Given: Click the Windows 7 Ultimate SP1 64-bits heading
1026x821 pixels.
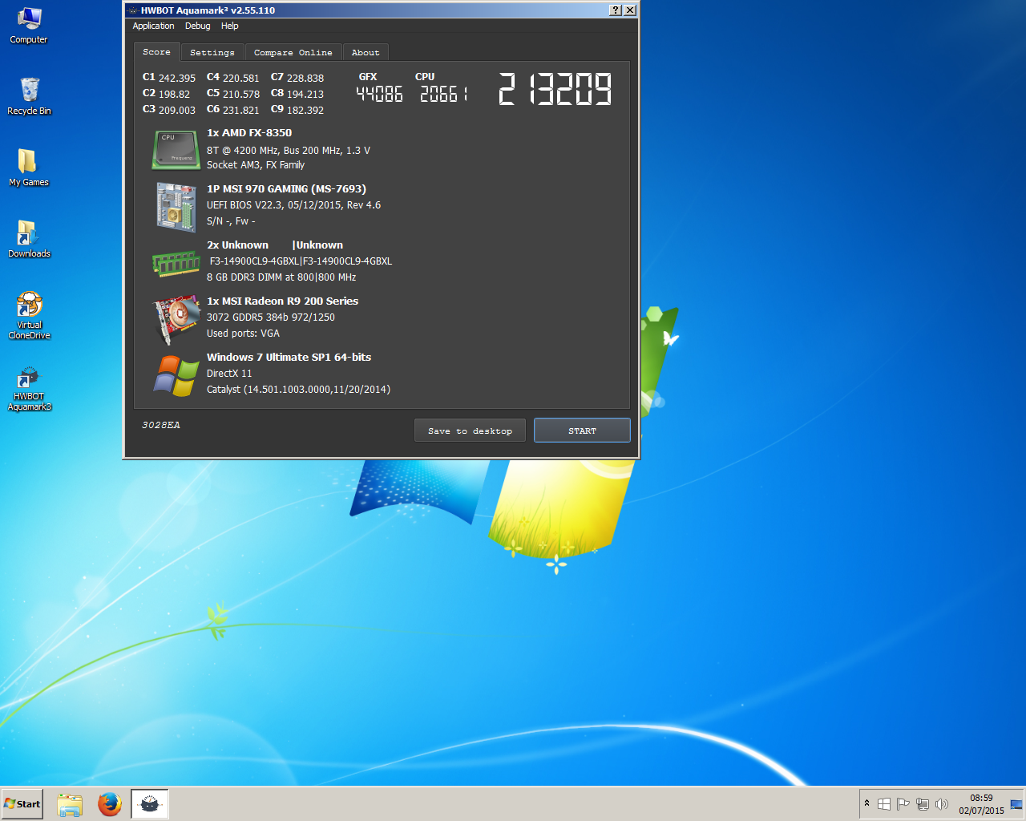Looking at the screenshot, I should (289, 358).
